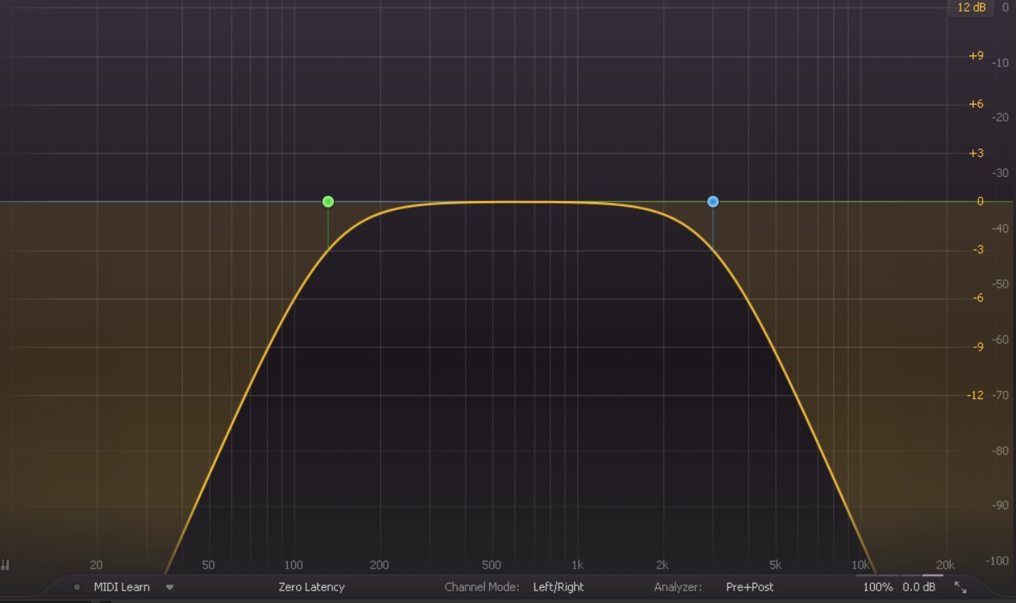Click the yellow EQ curve's flat top at 500 Hz
Image resolution: width=1016 pixels, height=603 pixels.
(x=492, y=202)
